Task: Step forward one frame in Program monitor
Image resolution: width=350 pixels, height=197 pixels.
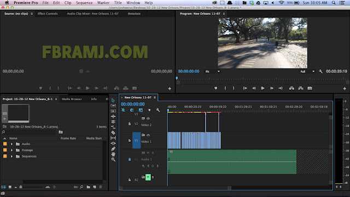Action: click(x=272, y=89)
